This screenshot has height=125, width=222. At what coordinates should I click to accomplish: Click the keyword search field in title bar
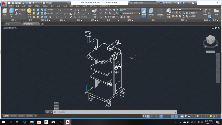[x=143, y=3]
